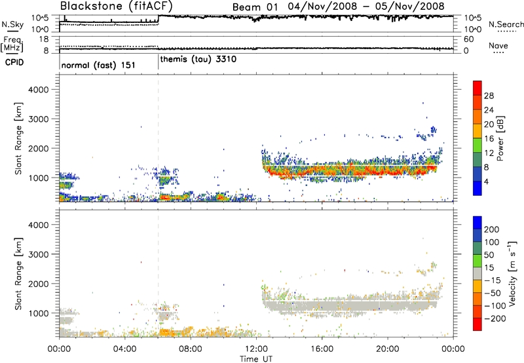Click velocity colorbar tick label "-200"
This screenshot has width=524, height=363.
click(x=495, y=318)
